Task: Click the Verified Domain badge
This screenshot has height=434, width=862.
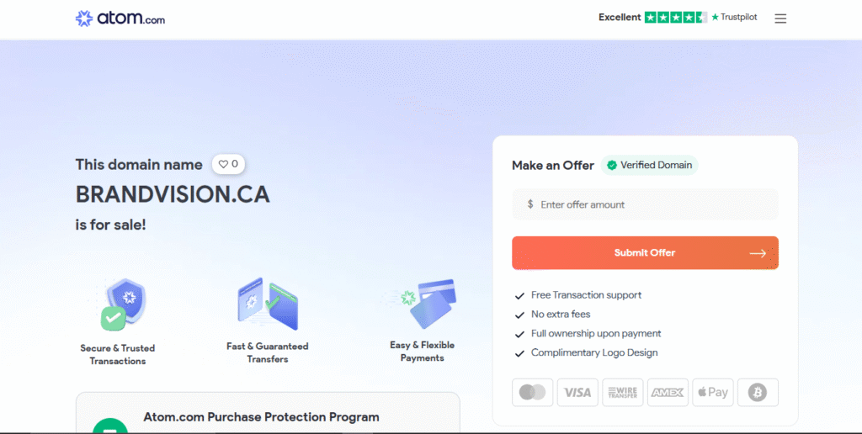Action: [x=649, y=165]
